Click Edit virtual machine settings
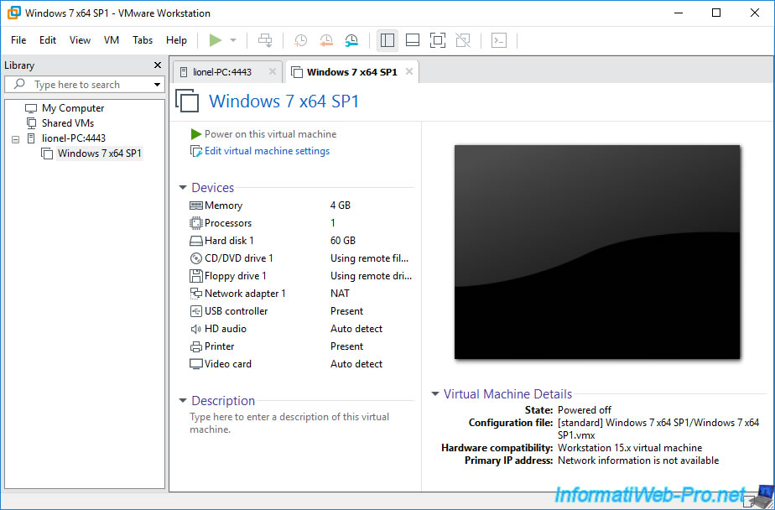This screenshot has width=775, height=510. click(x=267, y=151)
